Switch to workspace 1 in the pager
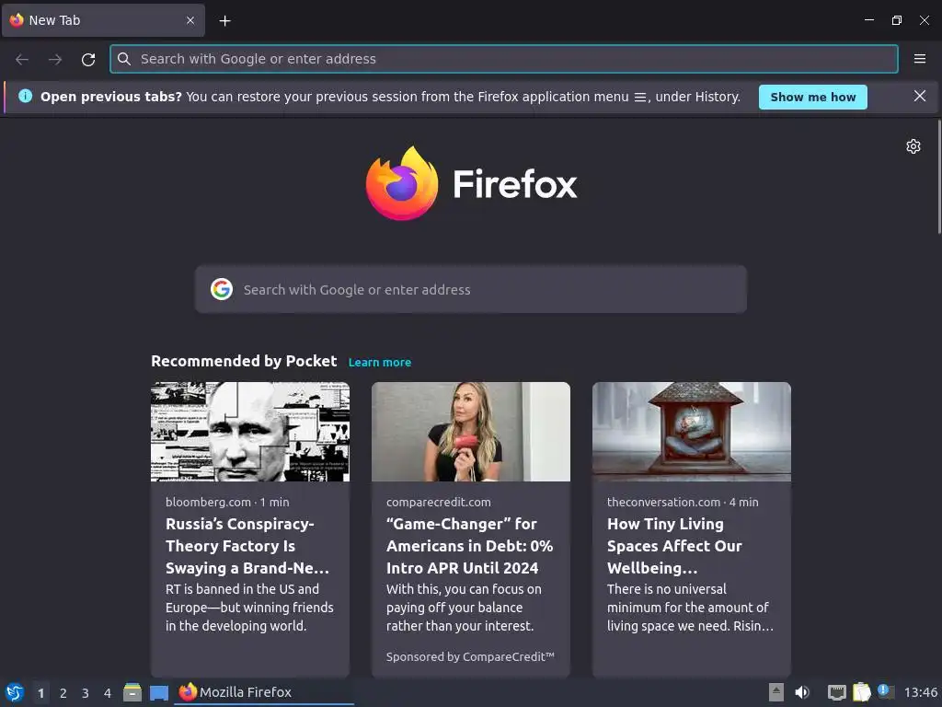The width and height of the screenshot is (942, 707). pyautogui.click(x=40, y=693)
